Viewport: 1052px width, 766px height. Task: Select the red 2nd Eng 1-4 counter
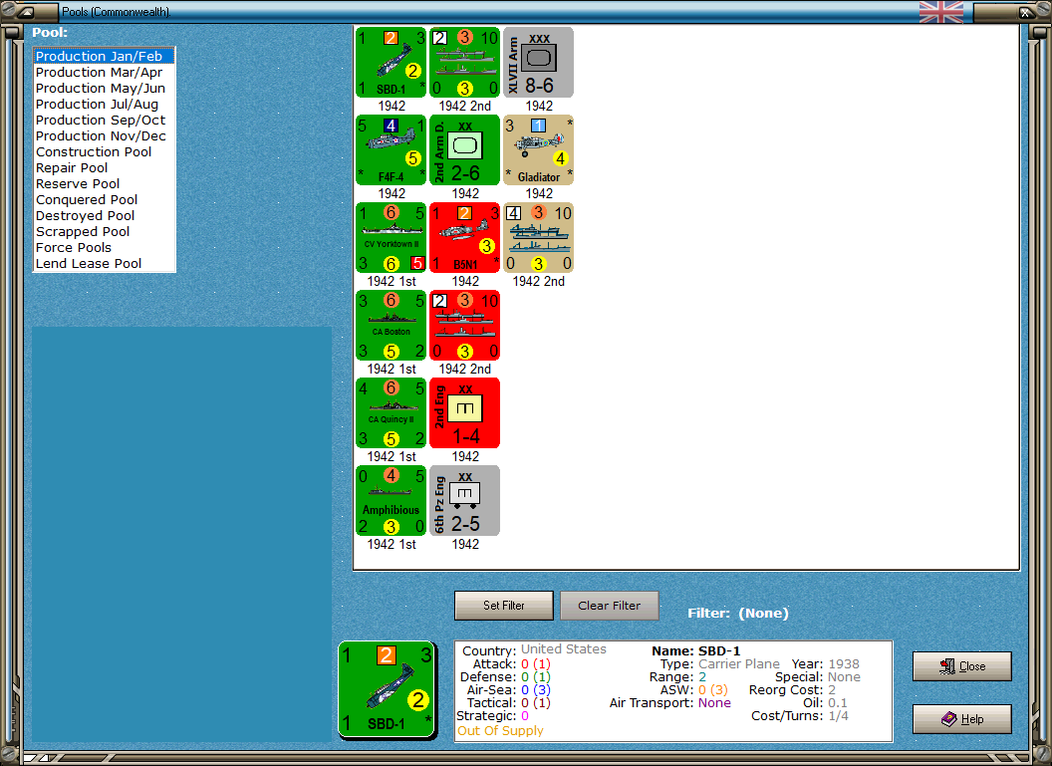tap(465, 413)
